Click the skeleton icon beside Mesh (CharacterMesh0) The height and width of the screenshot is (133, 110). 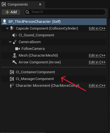click(14, 56)
